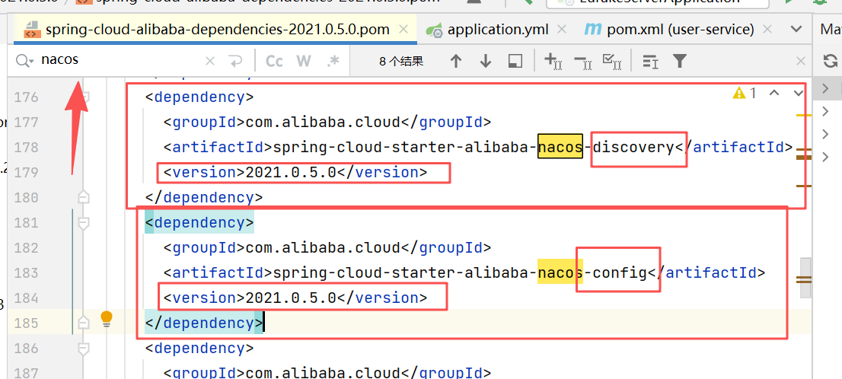Viewport: 842px width, 379px height.
Task: Click the highlighted nacos in nacos-config
Action: click(x=560, y=272)
